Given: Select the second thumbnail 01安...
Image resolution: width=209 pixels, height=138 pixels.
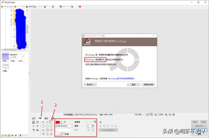Looking at the screenshot, I should (13, 58).
